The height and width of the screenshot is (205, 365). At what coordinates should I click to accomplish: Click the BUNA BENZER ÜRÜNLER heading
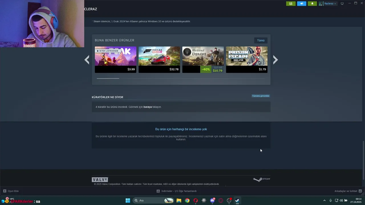(x=115, y=40)
